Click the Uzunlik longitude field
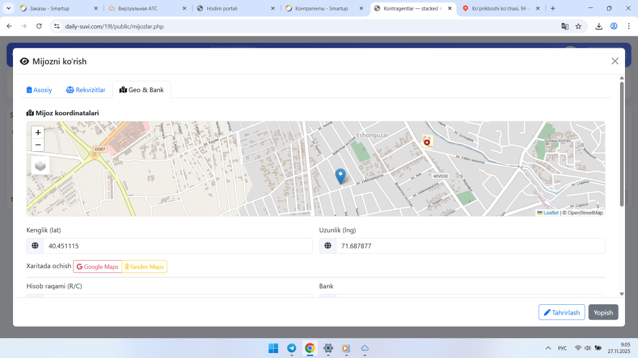This screenshot has height=358, width=638. click(x=470, y=246)
